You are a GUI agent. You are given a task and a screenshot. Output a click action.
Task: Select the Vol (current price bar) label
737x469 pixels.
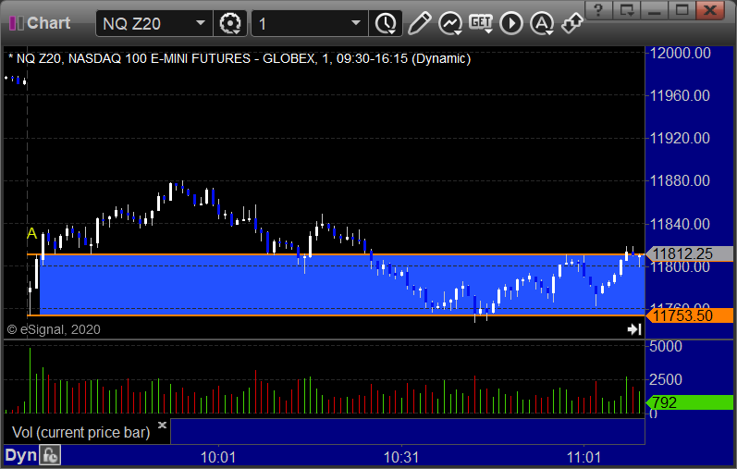pyautogui.click(x=80, y=432)
